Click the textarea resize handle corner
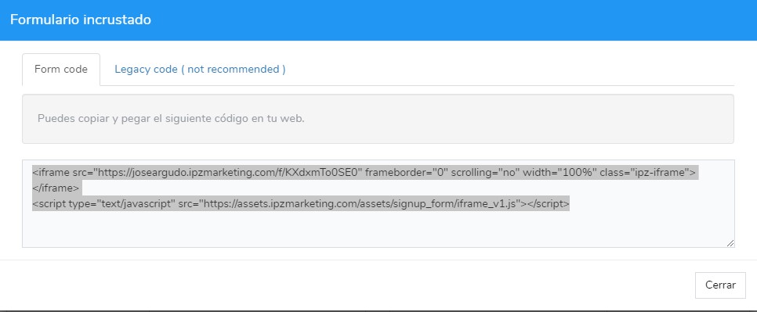Screen dimensions: 757x312 (730, 243)
